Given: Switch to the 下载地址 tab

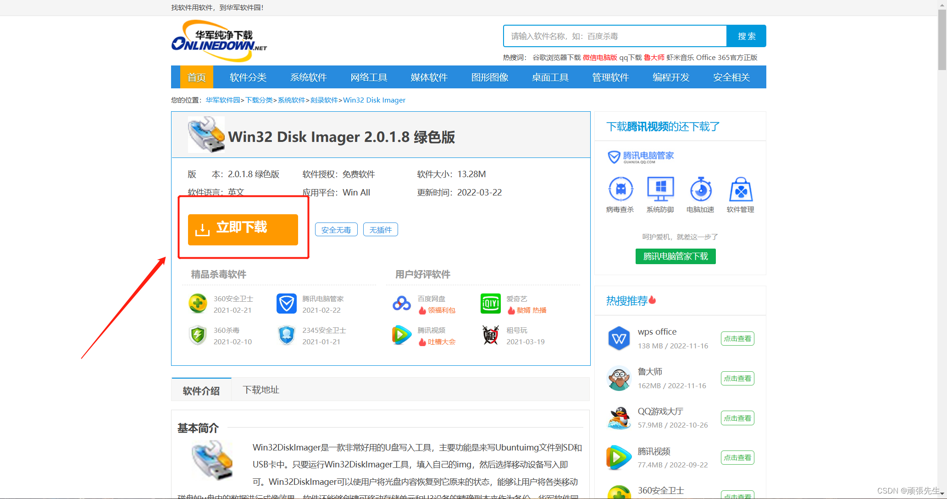Looking at the screenshot, I should [261, 390].
